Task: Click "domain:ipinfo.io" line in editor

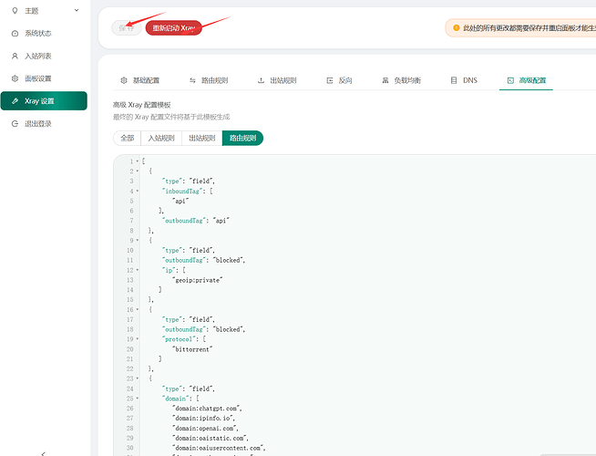Action: pyautogui.click(x=204, y=418)
